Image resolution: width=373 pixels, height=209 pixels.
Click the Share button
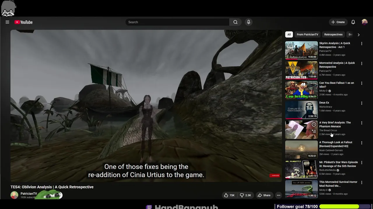tap(264, 195)
